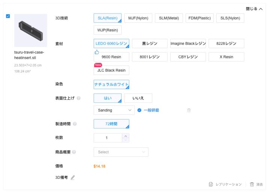
Task: Click the レプリケーション copy icon
Action: coord(211,184)
